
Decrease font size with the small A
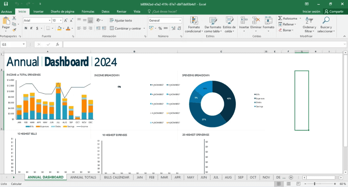(71, 20)
